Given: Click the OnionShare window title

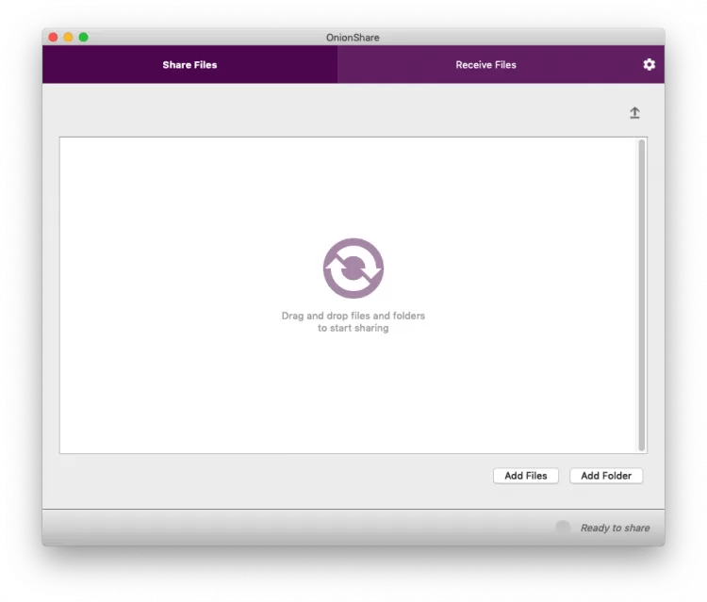Looking at the screenshot, I should point(353,38).
